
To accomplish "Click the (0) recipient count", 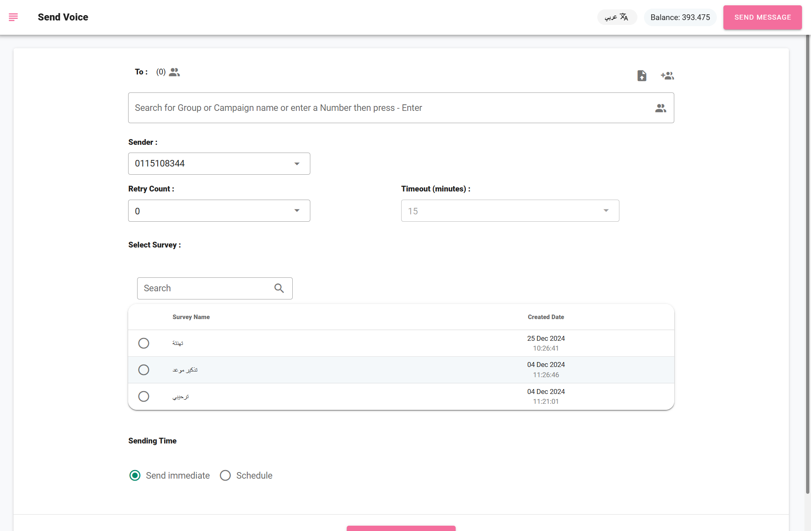I will [x=161, y=72].
